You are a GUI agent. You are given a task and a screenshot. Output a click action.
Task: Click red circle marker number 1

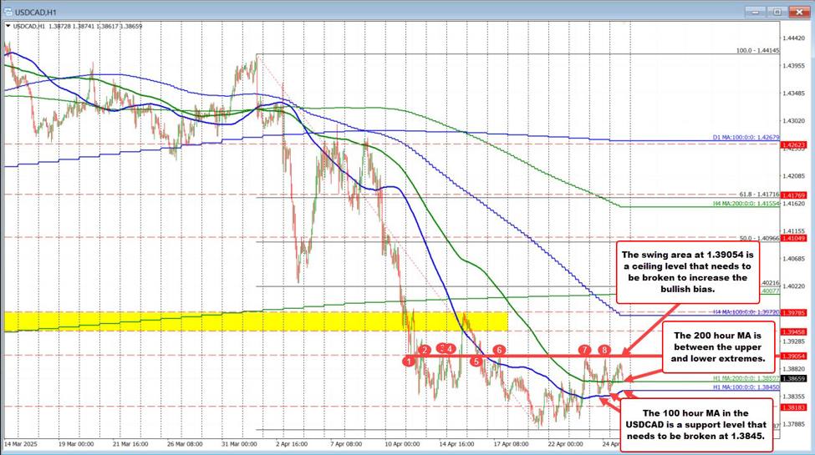[409, 361]
